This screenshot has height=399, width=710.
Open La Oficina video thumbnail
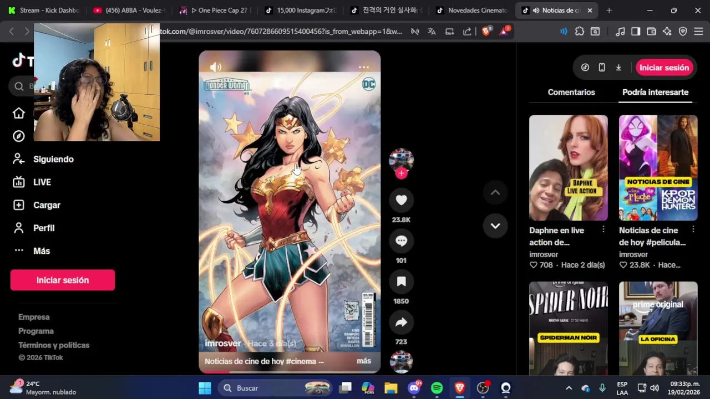658,328
